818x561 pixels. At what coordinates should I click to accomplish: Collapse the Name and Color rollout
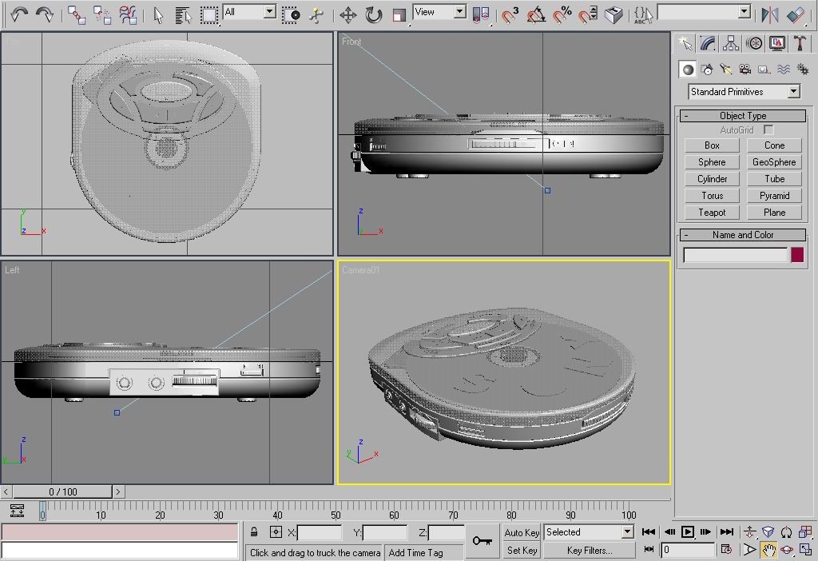[743, 235]
